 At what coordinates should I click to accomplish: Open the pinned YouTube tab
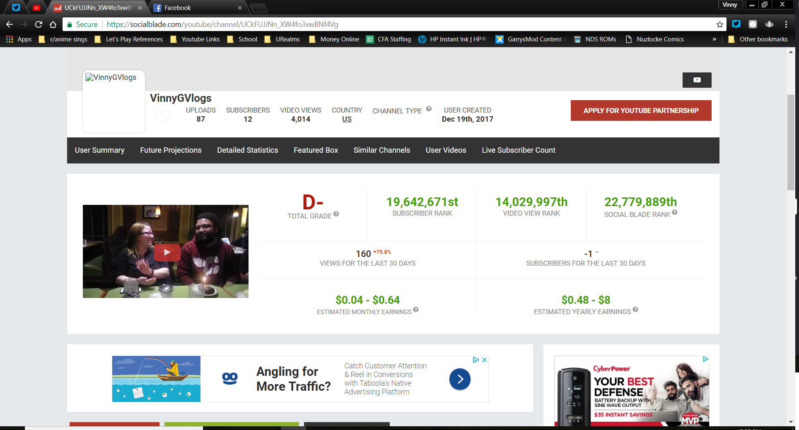(x=36, y=7)
